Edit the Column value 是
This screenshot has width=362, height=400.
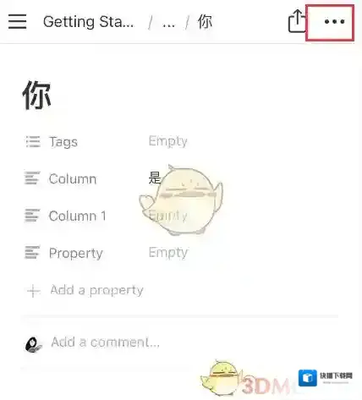[155, 178]
